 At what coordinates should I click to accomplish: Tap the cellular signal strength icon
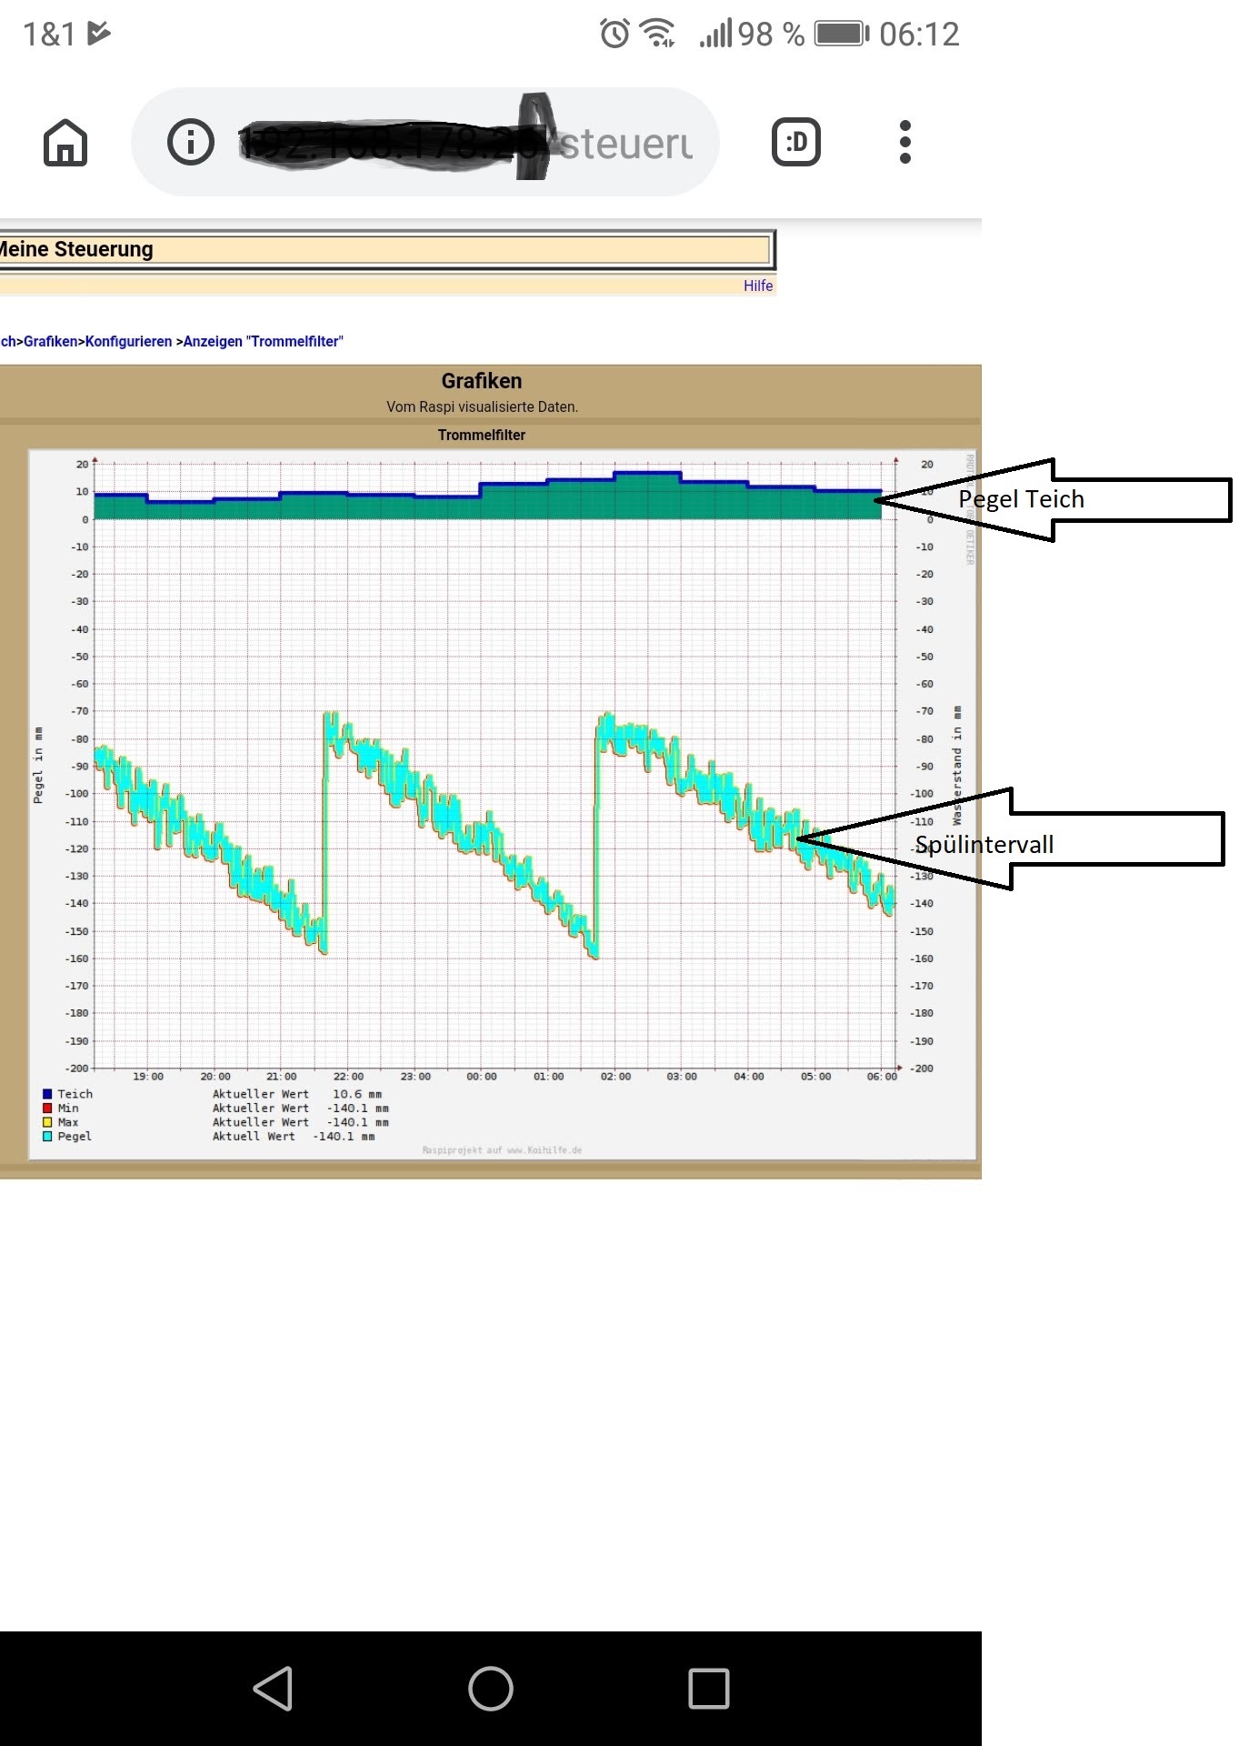click(x=715, y=34)
